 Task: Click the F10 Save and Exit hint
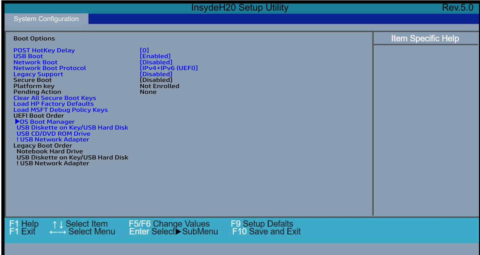267,232
